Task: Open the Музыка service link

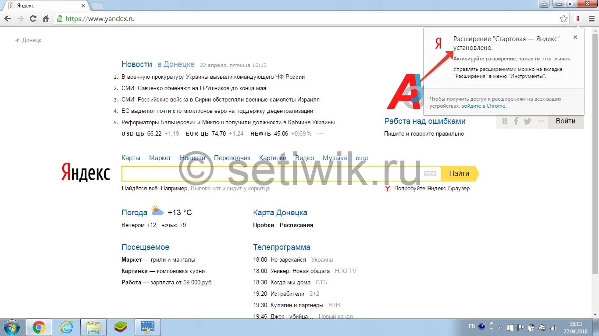Action: (x=335, y=158)
